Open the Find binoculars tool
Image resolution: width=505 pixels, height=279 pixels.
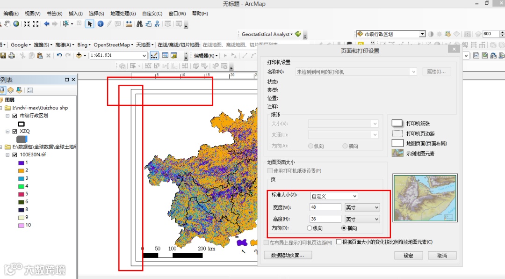[139, 24]
